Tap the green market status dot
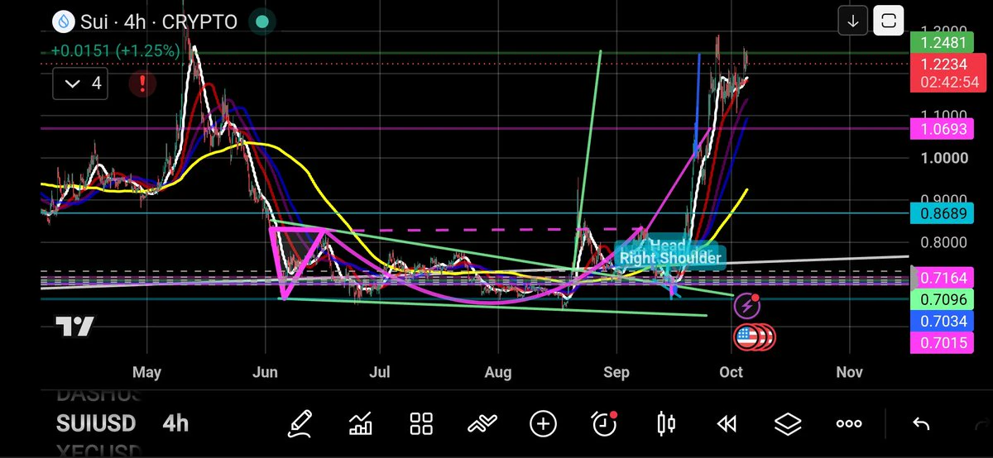993x458 pixels. point(261,21)
